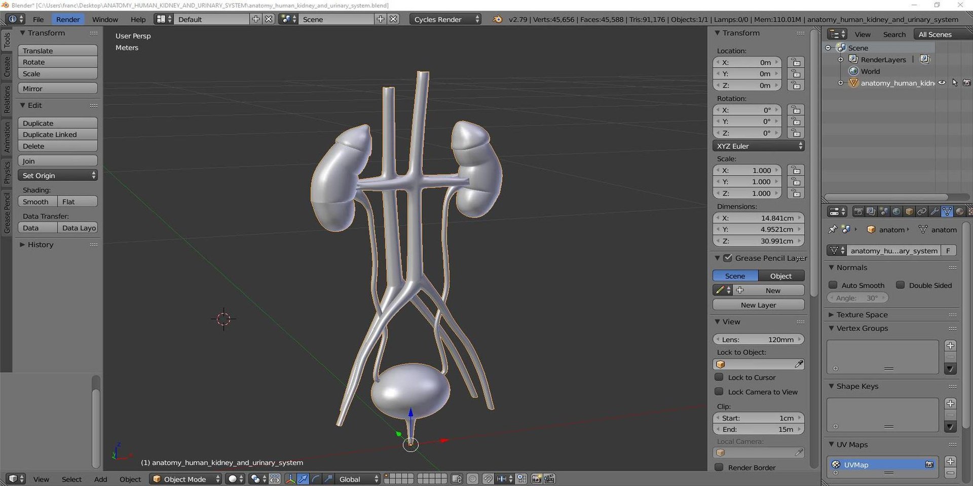Image resolution: width=973 pixels, height=486 pixels.
Task: Click the OpenGL render animation clapper icon
Action: (549, 479)
